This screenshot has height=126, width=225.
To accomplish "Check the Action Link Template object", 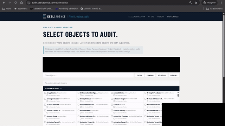I will coord(112,116).
